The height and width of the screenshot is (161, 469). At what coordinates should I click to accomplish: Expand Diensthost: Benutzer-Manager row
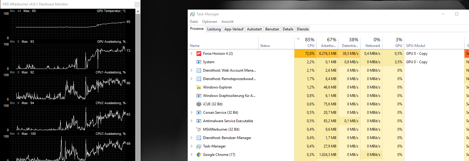click(192, 138)
